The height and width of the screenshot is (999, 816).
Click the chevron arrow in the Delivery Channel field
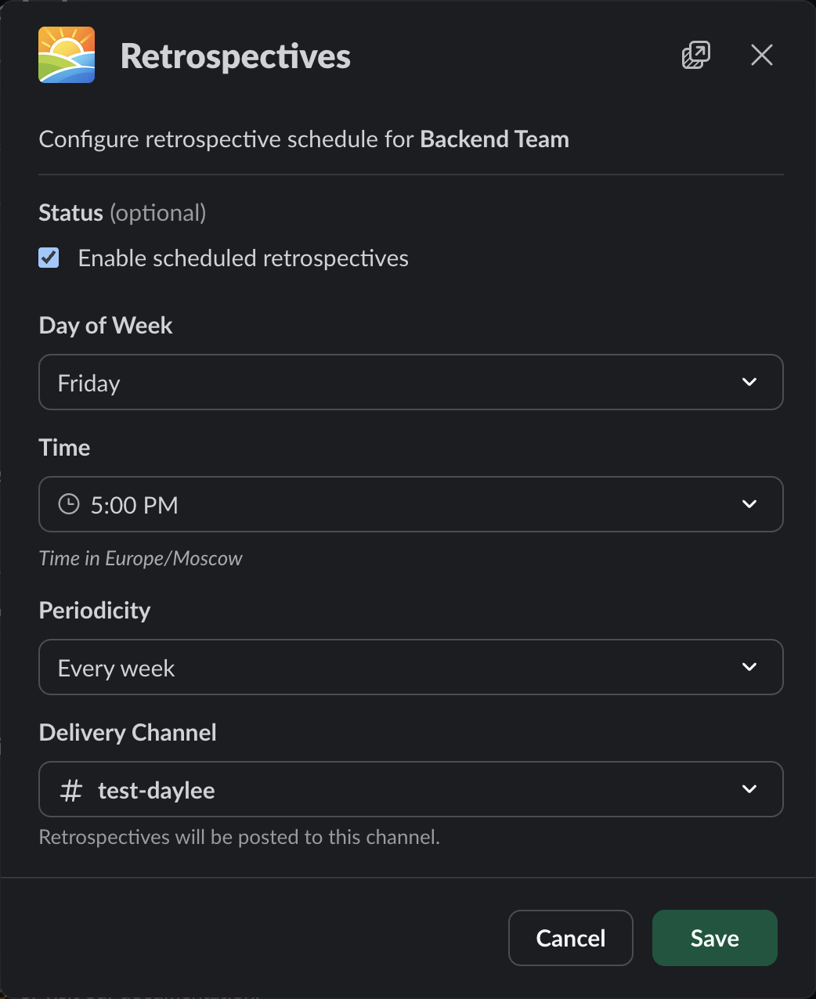[749, 789]
